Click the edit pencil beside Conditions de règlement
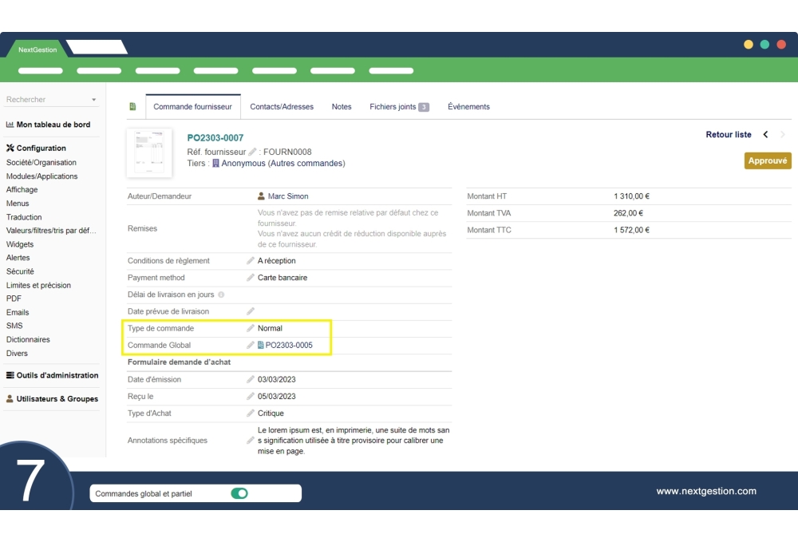 (249, 260)
